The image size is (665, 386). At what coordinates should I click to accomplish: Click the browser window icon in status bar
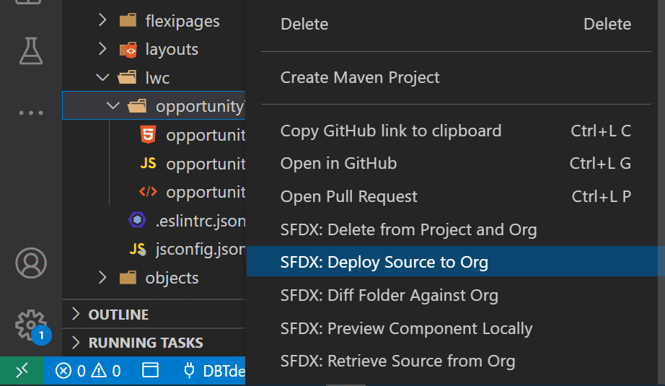pos(150,370)
